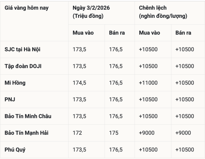
Task: Click Mi Hồng's buy price 174,5
Action: tap(80, 83)
